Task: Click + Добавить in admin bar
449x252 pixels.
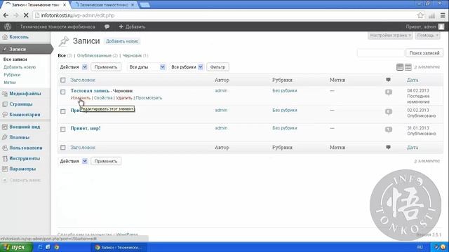Action: pos(133,27)
